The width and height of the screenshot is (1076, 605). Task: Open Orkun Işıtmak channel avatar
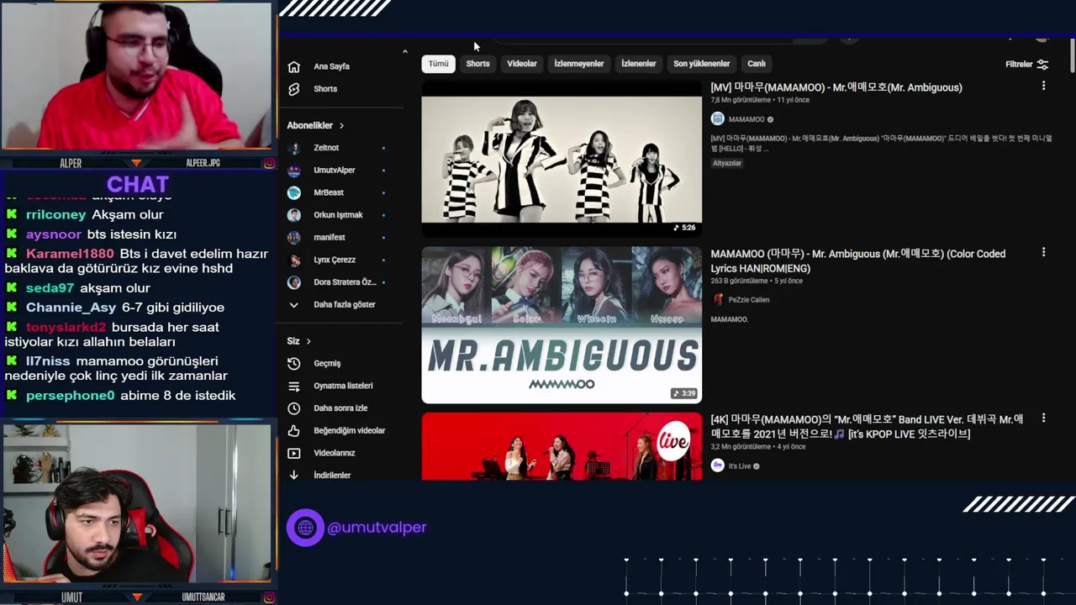click(294, 215)
